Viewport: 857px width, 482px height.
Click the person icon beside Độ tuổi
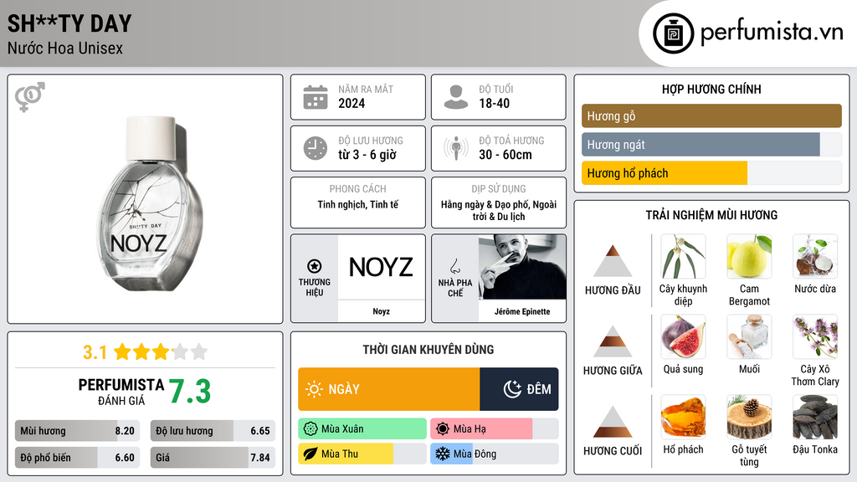click(456, 97)
